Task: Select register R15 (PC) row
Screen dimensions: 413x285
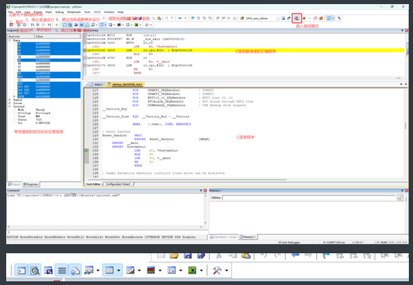Action: 49,93
